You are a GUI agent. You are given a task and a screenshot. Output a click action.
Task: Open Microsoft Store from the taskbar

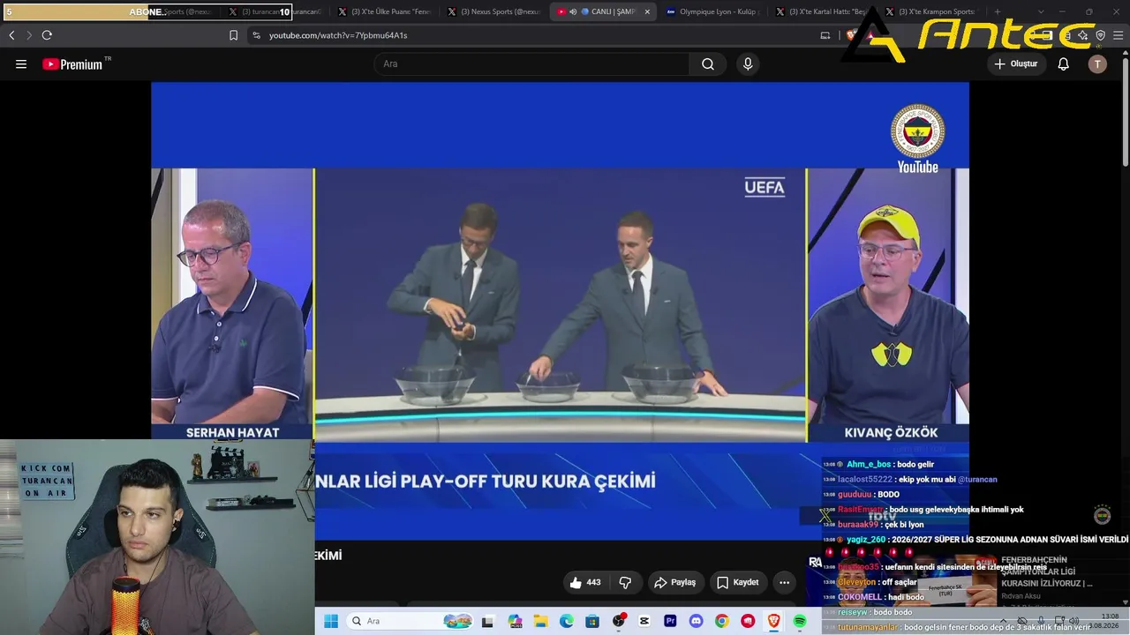592,621
